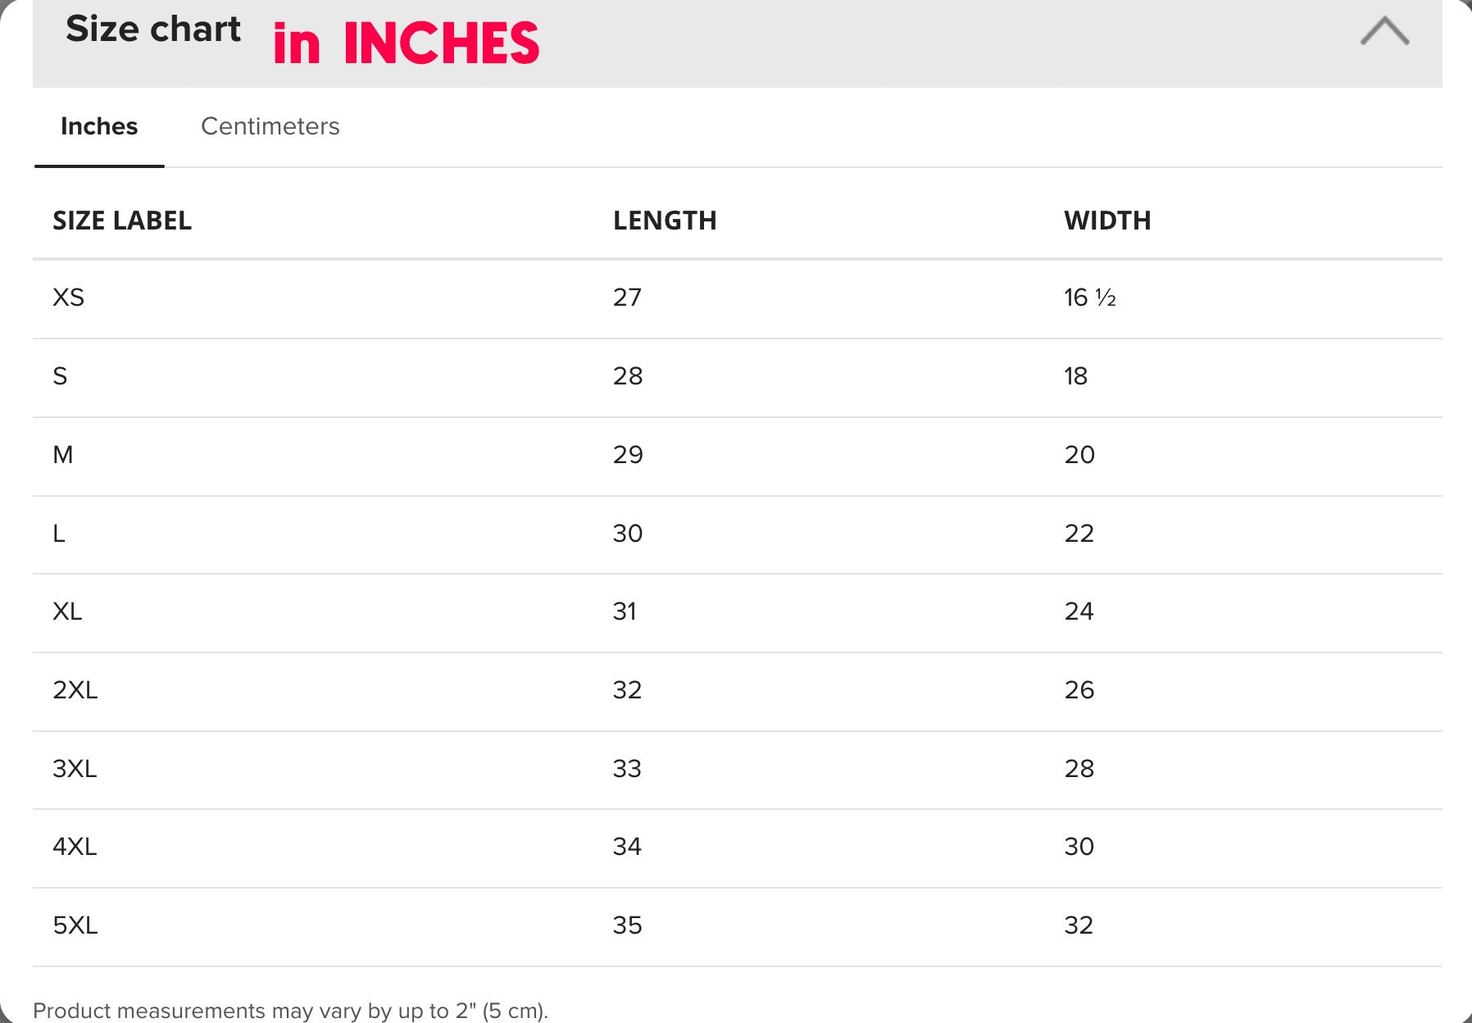Click the red "in INCHES" annotation

407,43
